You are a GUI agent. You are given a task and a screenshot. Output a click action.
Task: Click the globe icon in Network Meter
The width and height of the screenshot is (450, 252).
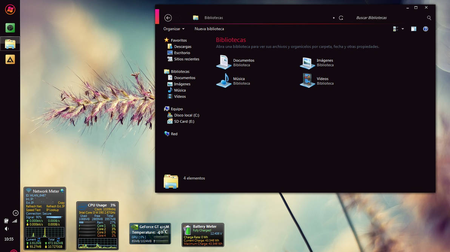(62, 190)
